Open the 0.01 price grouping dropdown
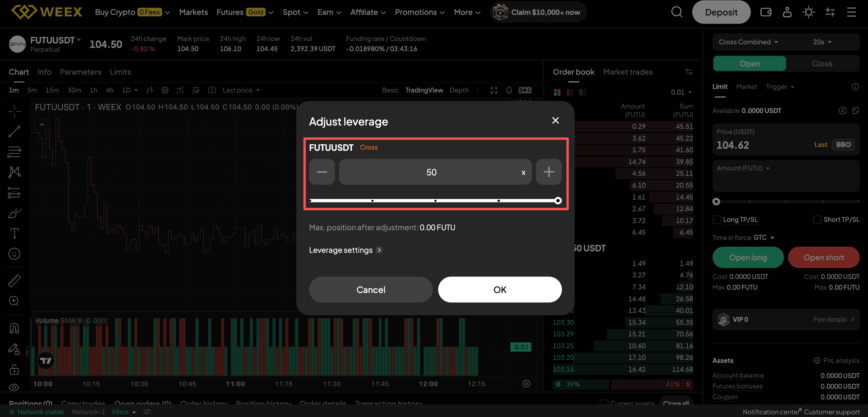This screenshot has width=868, height=417. click(681, 92)
